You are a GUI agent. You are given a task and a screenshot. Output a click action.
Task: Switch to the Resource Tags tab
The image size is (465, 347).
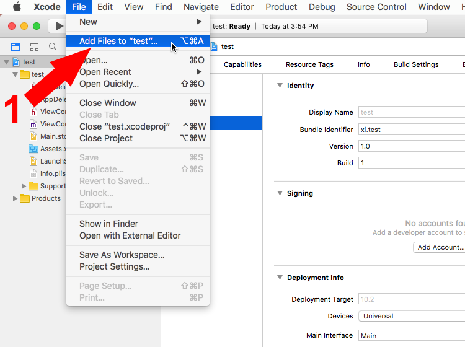(309, 64)
